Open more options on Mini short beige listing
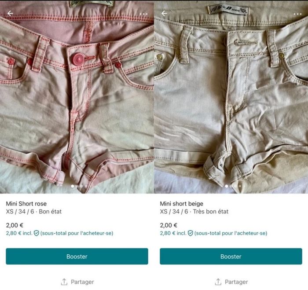 click(x=297, y=14)
